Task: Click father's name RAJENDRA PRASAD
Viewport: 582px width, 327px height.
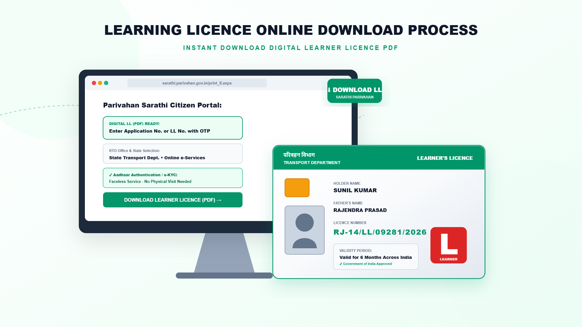Action: 360,210
